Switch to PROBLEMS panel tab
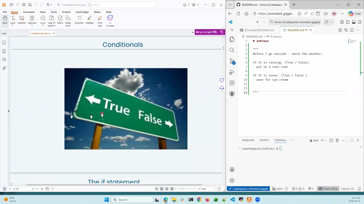 click(x=248, y=140)
